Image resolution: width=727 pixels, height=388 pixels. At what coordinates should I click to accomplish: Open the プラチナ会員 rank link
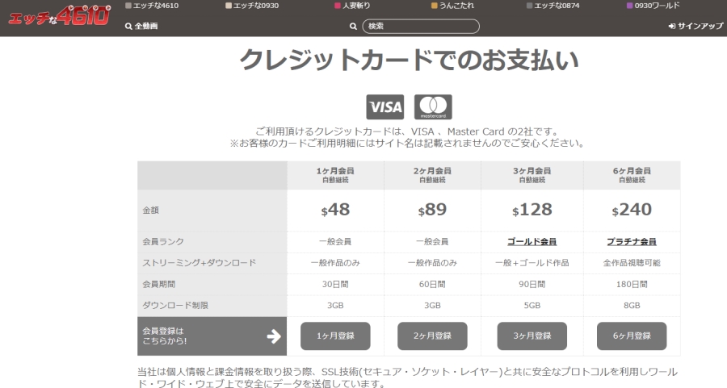631,242
